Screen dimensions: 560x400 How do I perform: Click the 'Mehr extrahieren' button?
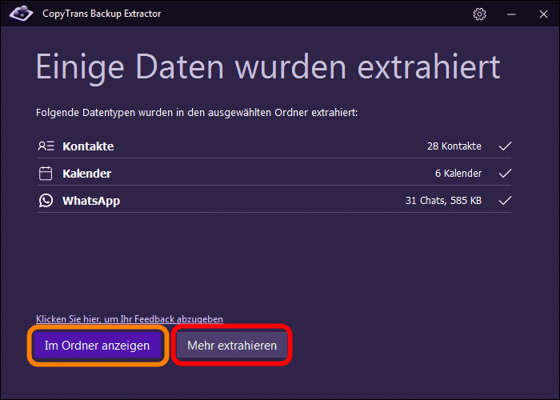tap(232, 346)
